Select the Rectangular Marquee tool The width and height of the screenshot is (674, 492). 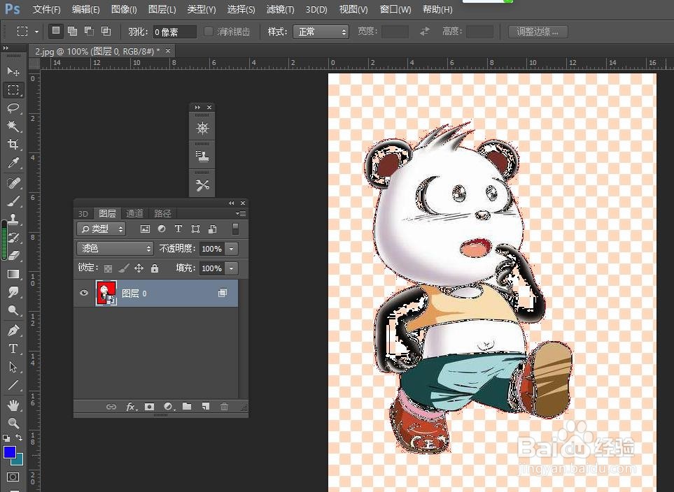pos(13,89)
